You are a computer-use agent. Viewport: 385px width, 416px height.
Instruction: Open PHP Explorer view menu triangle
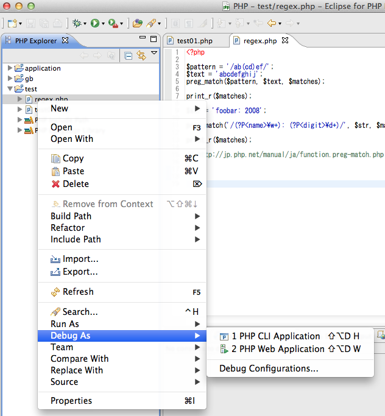point(154,53)
